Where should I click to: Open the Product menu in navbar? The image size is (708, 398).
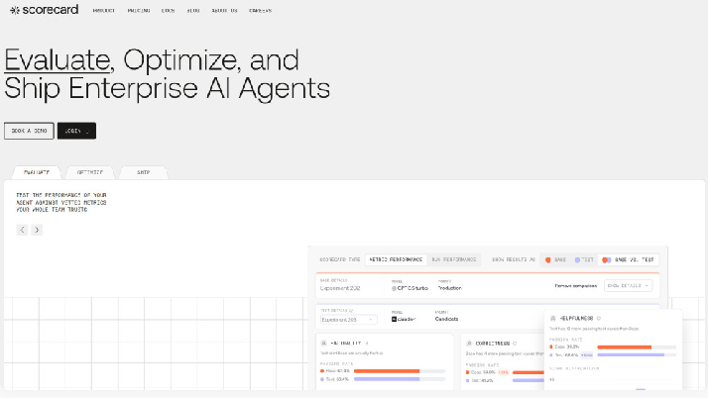(103, 11)
